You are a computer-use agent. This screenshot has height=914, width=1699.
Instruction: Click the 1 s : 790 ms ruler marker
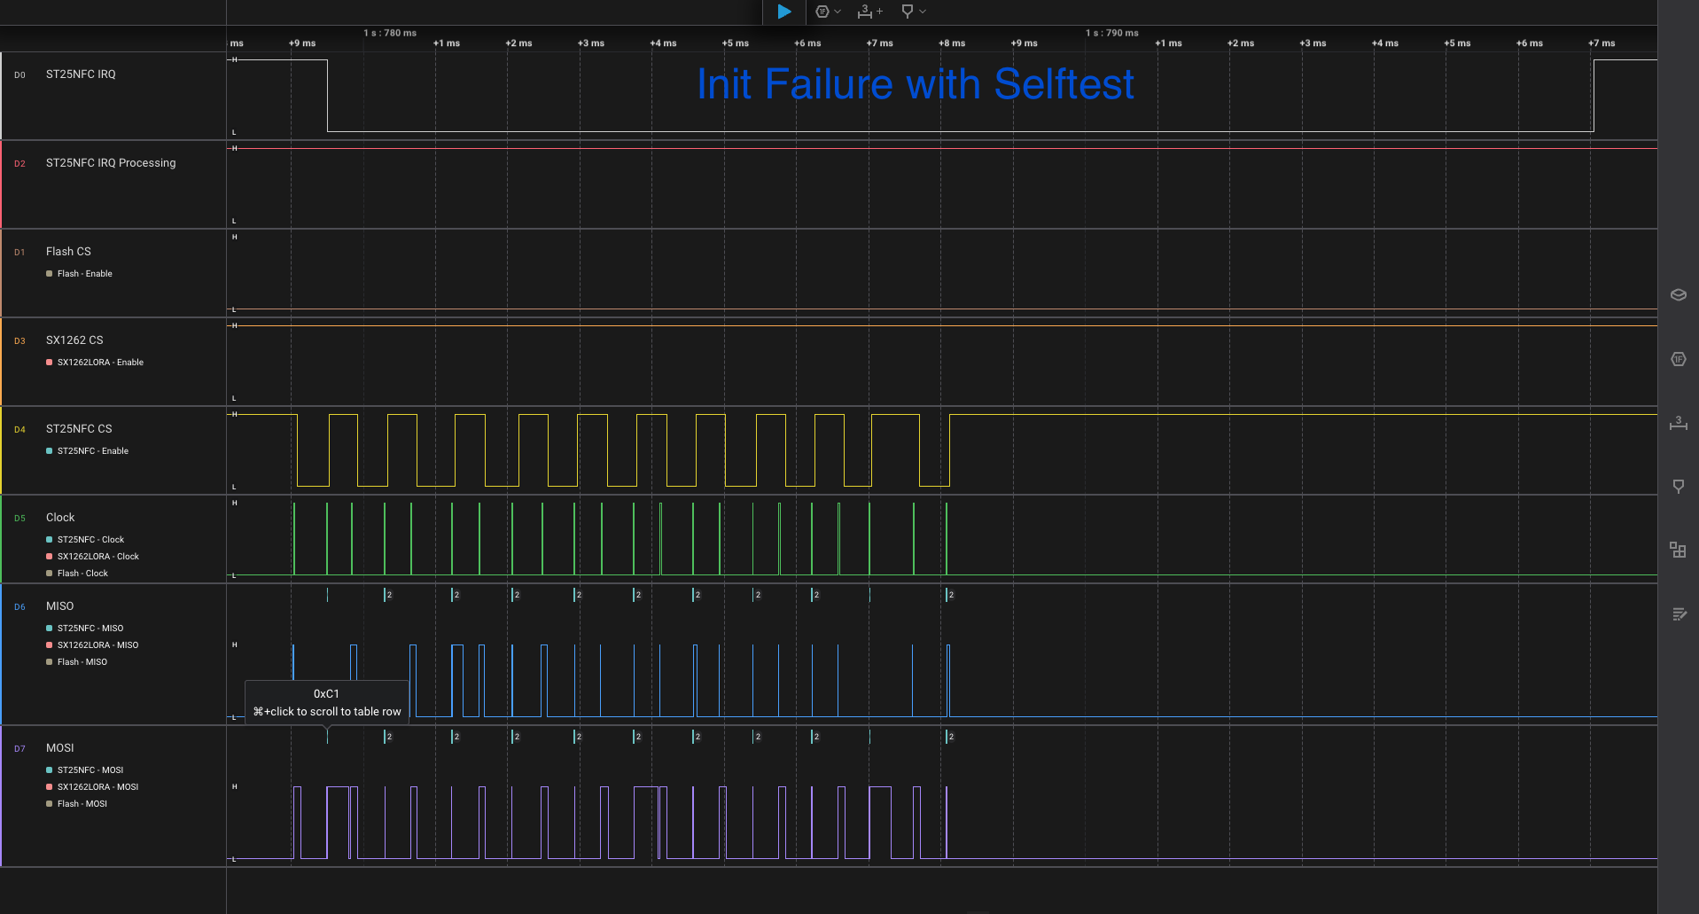pos(1111,33)
